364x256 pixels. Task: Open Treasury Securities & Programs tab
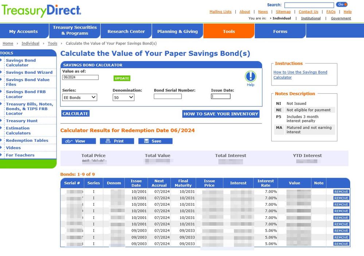(75, 30)
